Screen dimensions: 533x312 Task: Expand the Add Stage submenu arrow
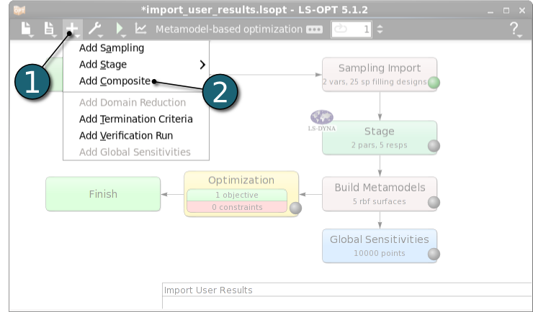point(202,65)
